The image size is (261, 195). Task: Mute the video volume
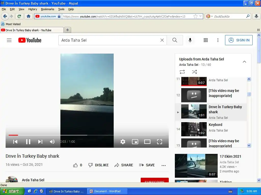coord(52,142)
